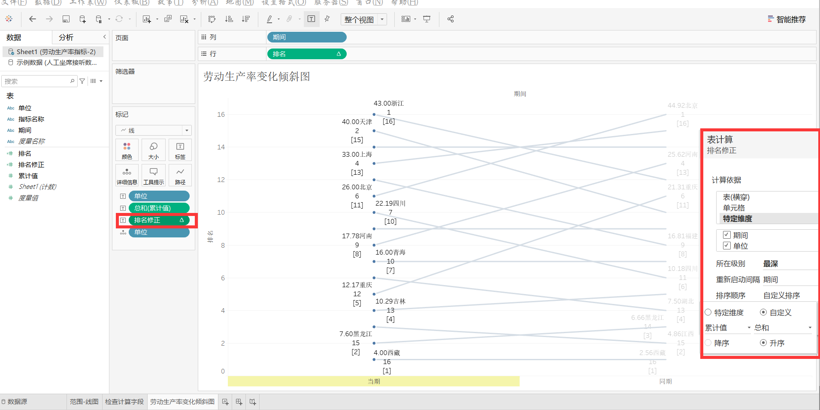Open the 检查计算字段 sheet tab

pos(124,402)
